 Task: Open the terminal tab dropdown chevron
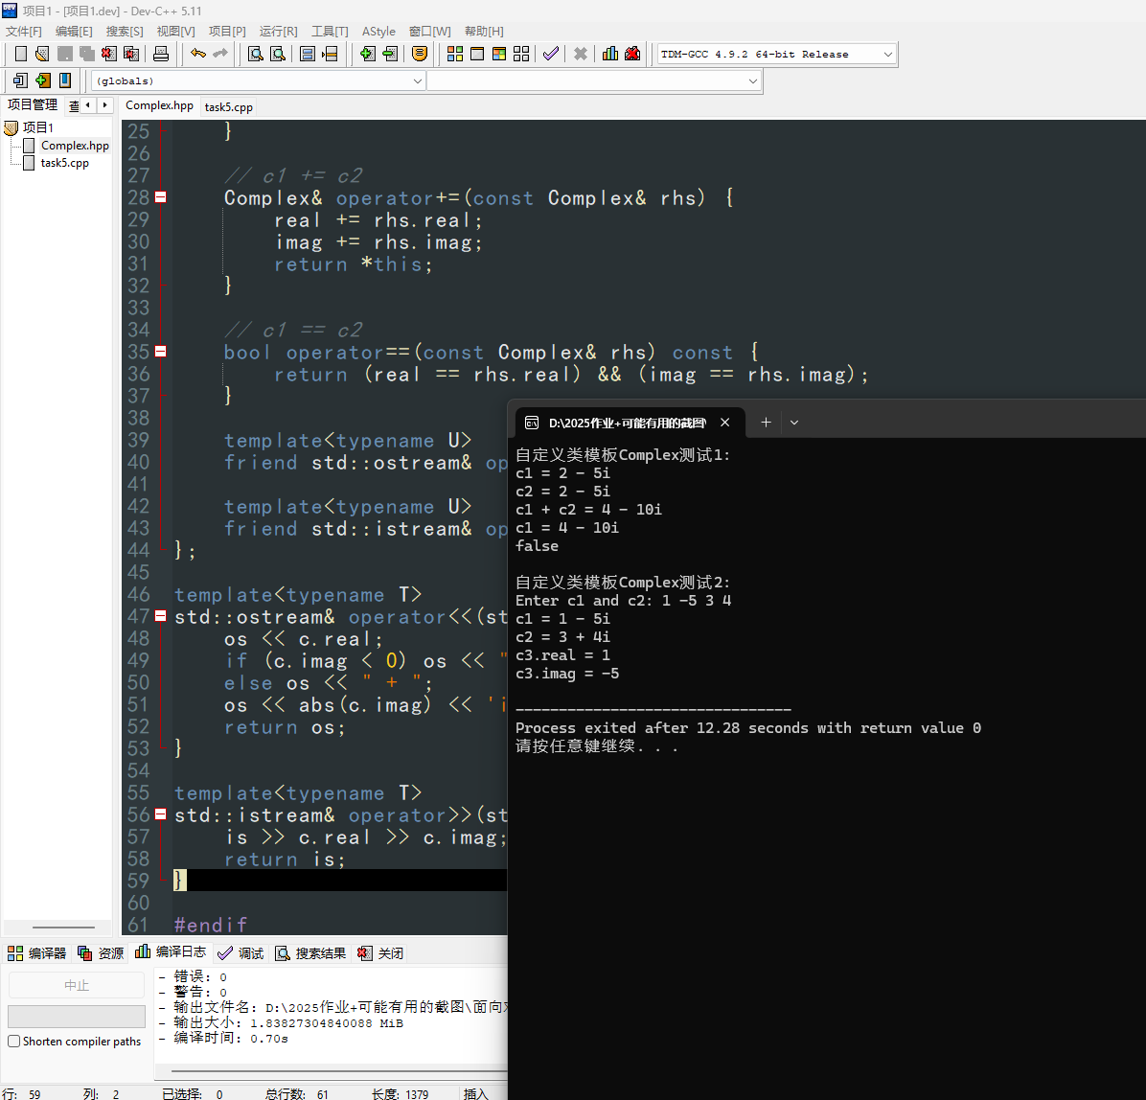794,423
